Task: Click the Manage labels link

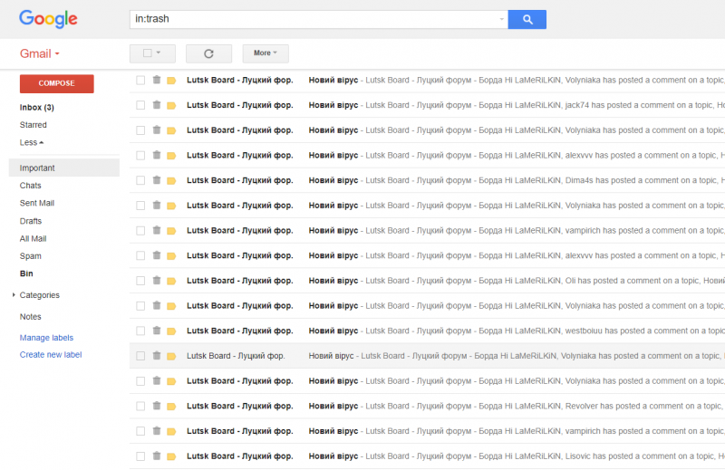Action: coord(46,338)
